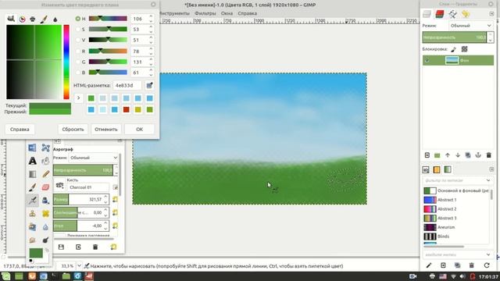Refresh gradients list icon

[x=486, y=265]
